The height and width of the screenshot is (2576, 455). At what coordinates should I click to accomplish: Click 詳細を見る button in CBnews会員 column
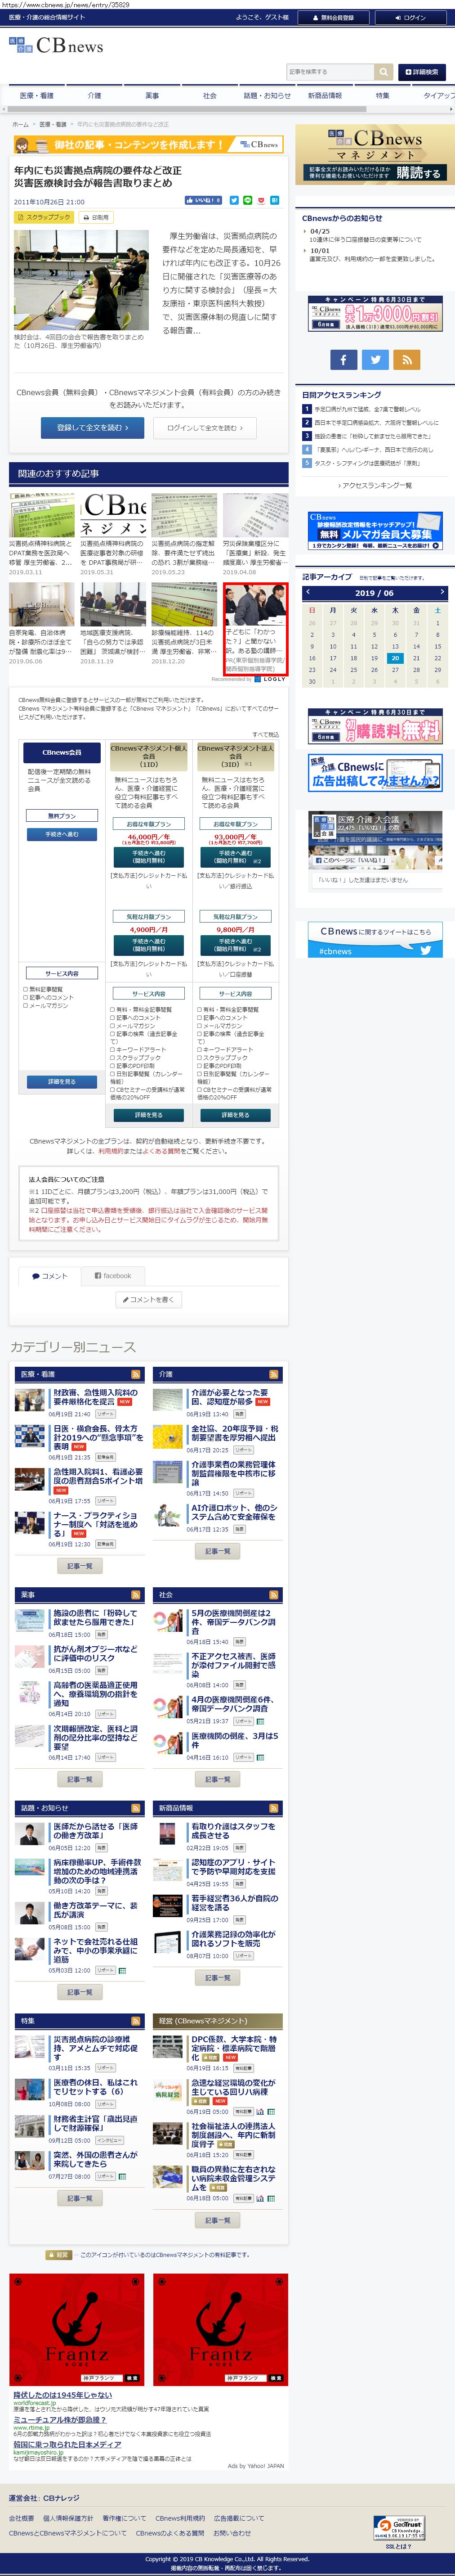coord(61,1082)
